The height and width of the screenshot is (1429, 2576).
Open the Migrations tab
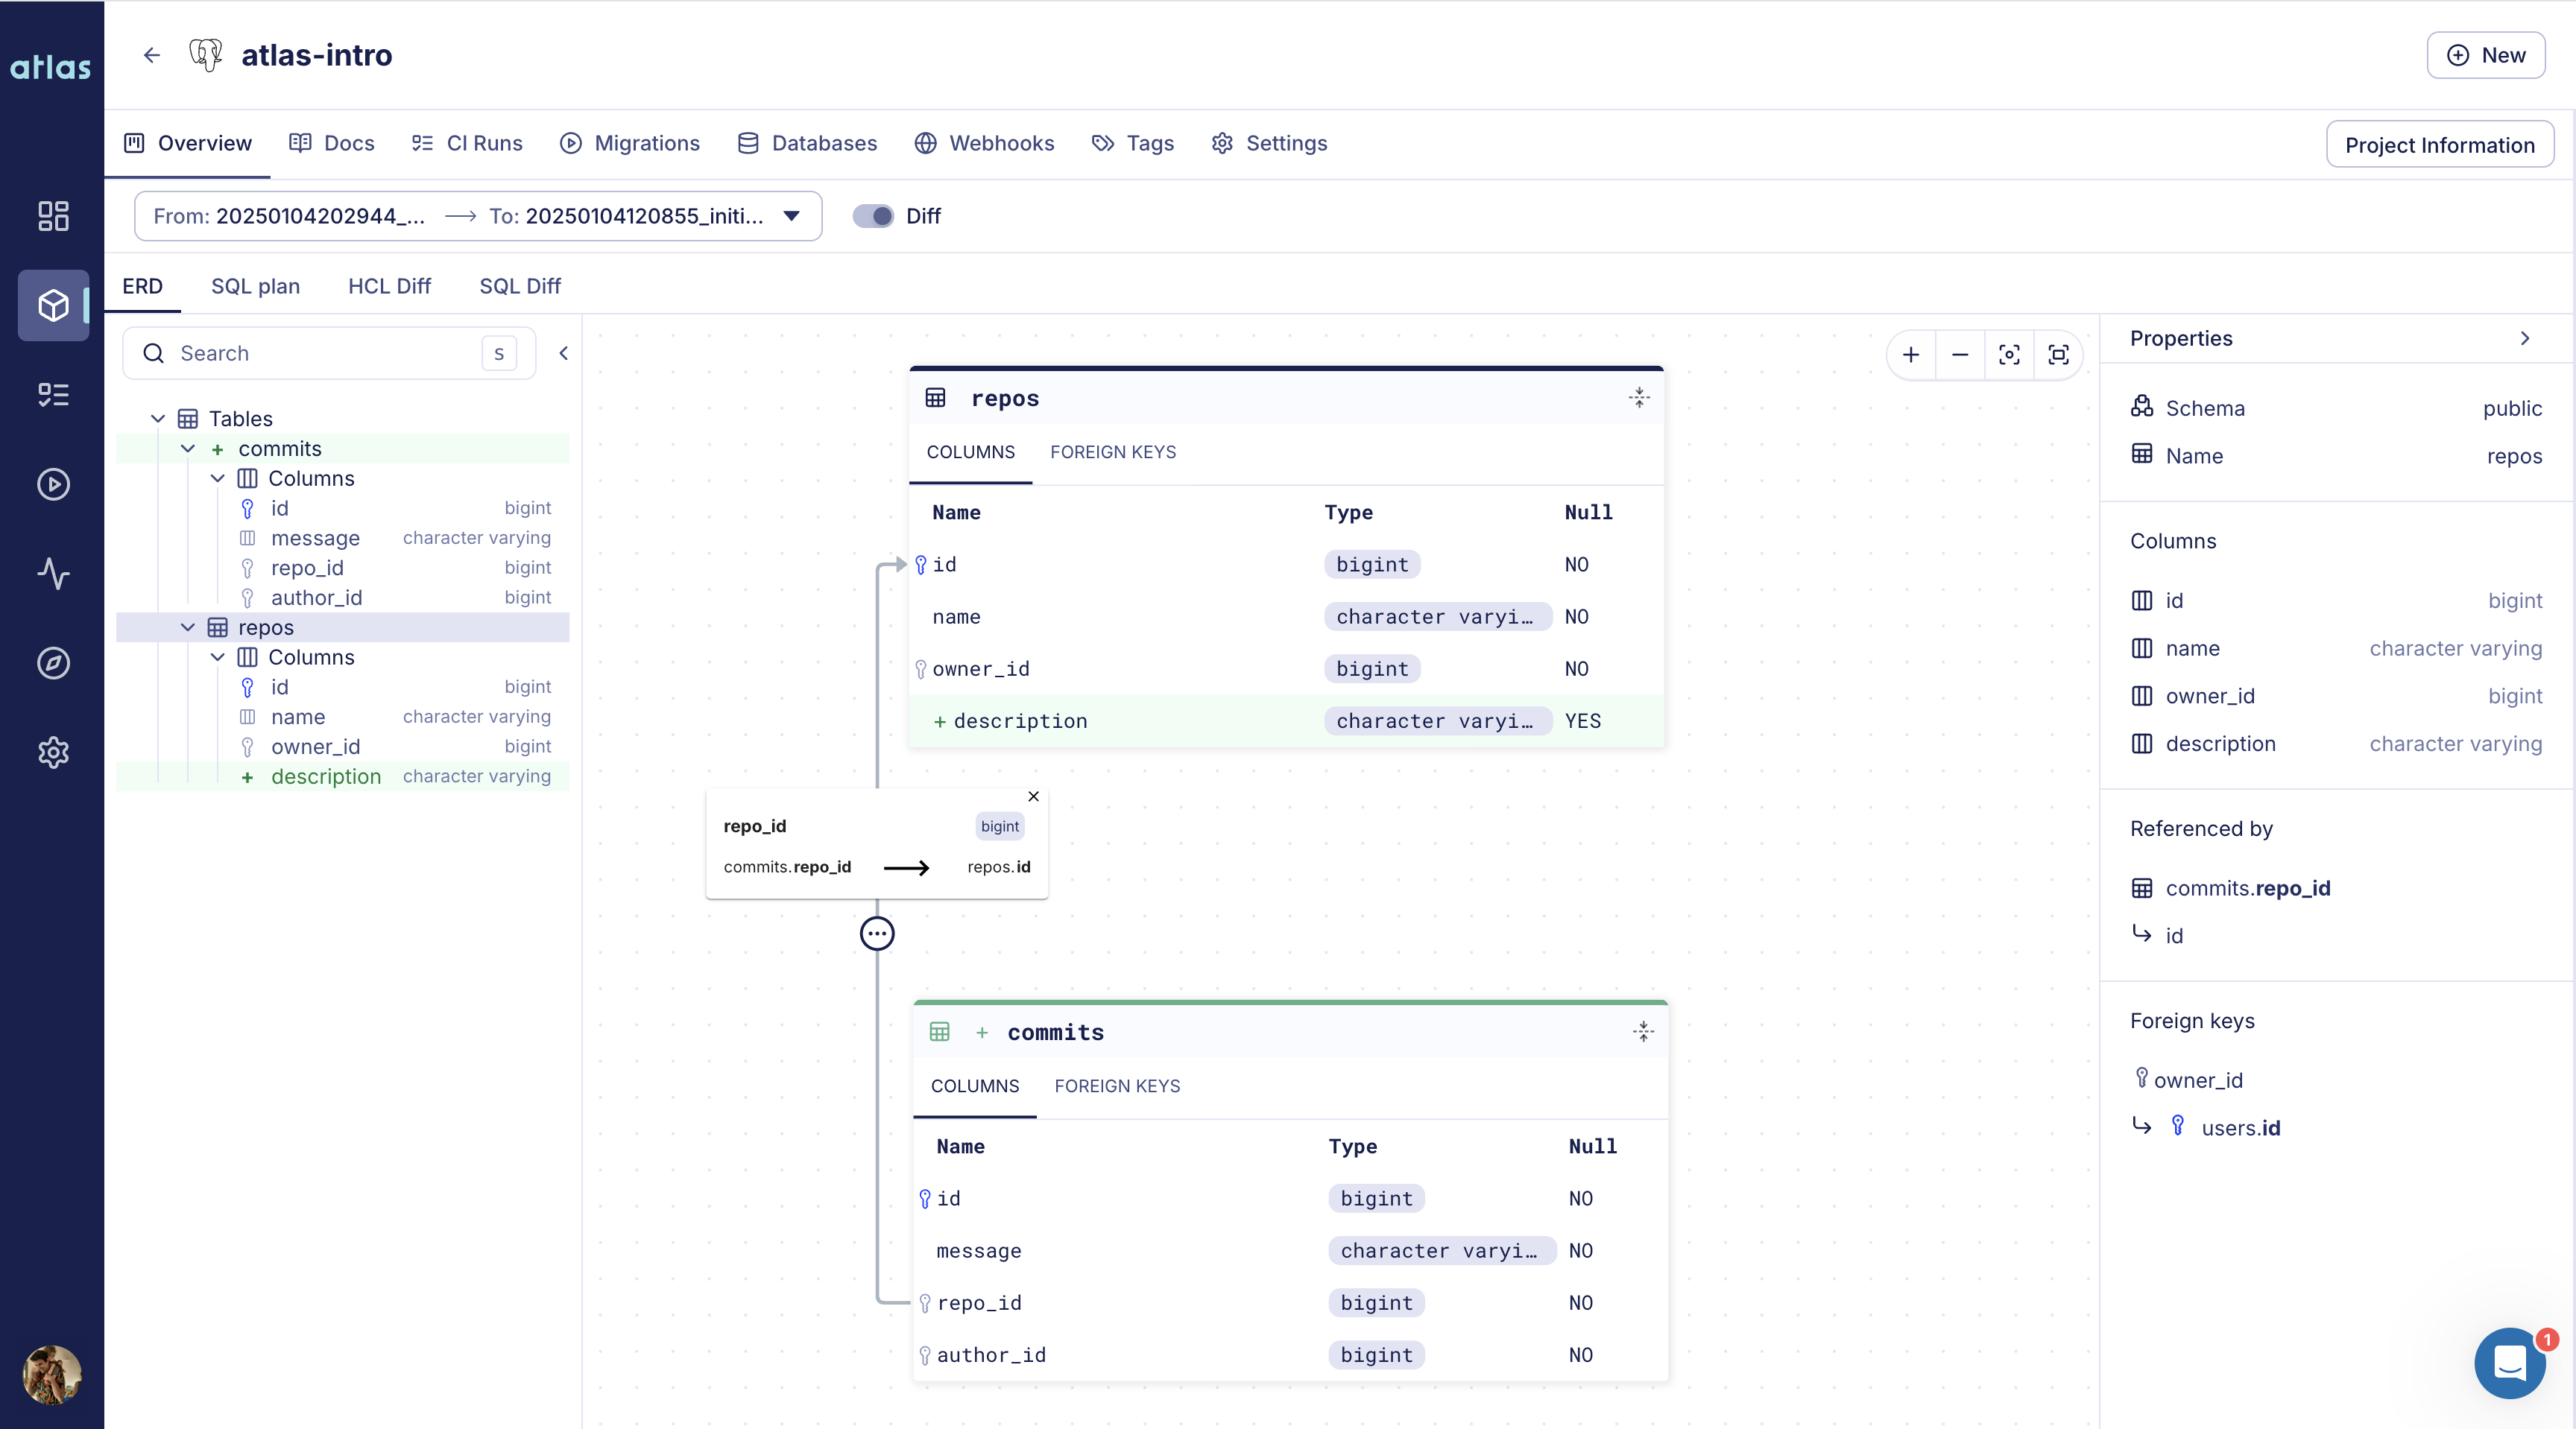(x=630, y=143)
